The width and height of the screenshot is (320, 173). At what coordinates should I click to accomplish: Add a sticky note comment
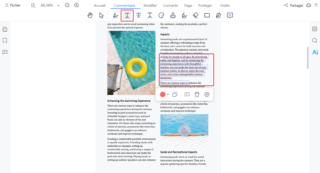click(x=230, y=15)
